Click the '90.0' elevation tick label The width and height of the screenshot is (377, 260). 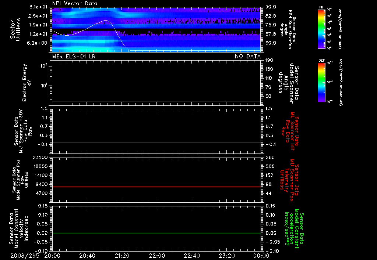[271, 7]
